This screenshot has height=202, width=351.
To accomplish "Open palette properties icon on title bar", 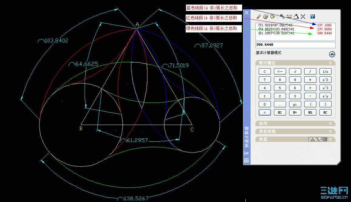I will click(x=246, y=160).
